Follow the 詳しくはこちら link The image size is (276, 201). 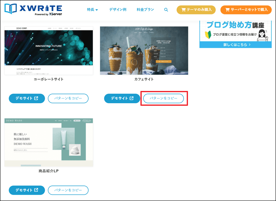(x=235, y=45)
